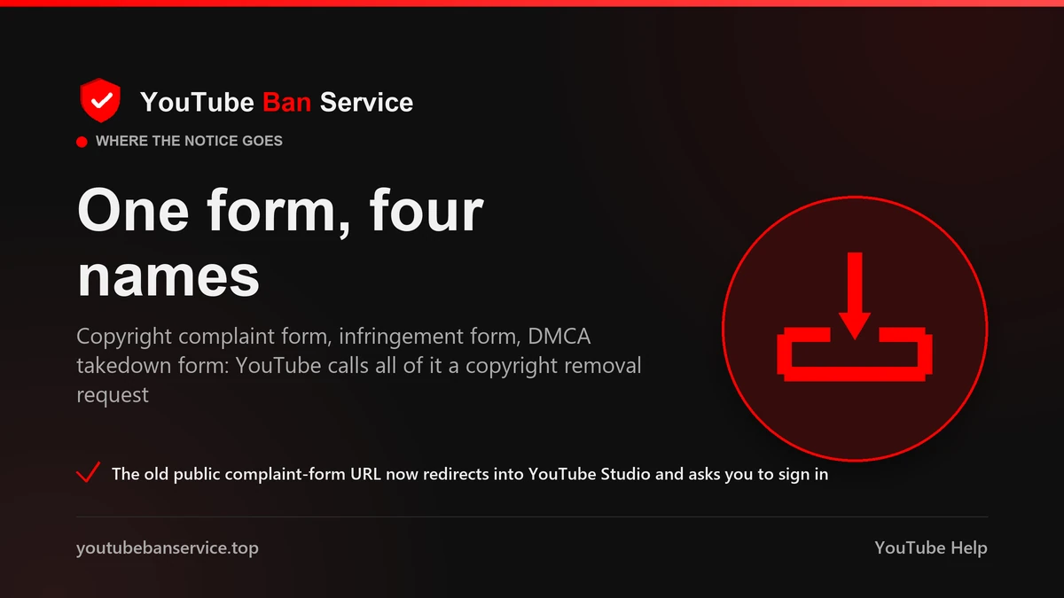Open the youtubebanservice.top footer link

pyautogui.click(x=168, y=548)
